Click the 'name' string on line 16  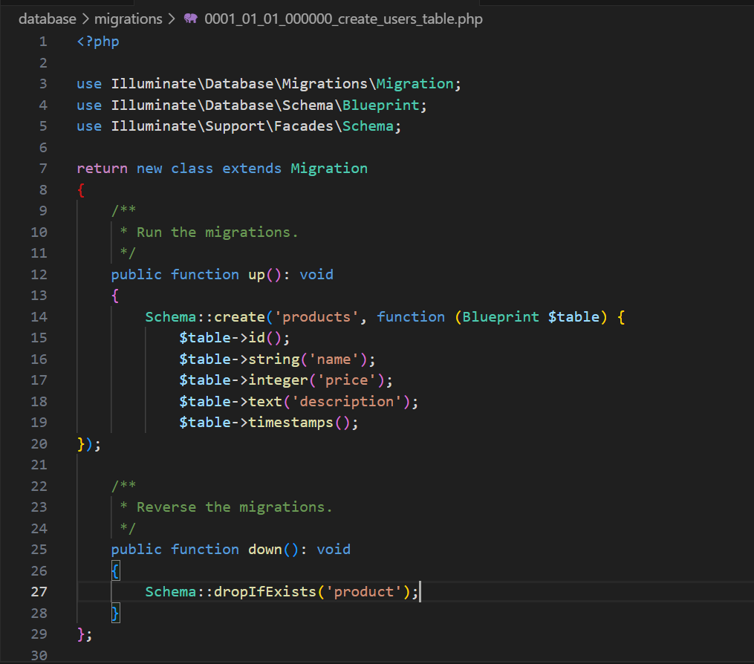point(334,359)
